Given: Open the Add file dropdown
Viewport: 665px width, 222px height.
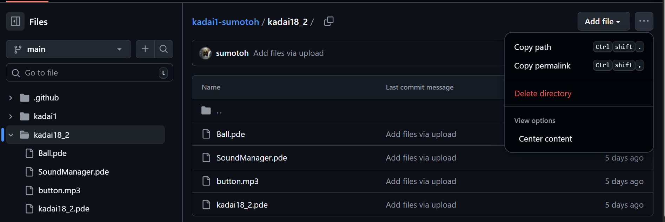Looking at the screenshot, I should tap(603, 21).
